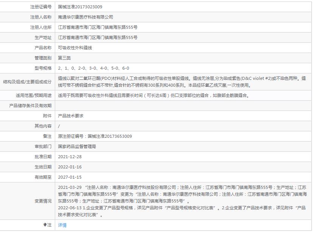
Task: Click approval department 国家药品监督管理局
Action: pos(77,146)
